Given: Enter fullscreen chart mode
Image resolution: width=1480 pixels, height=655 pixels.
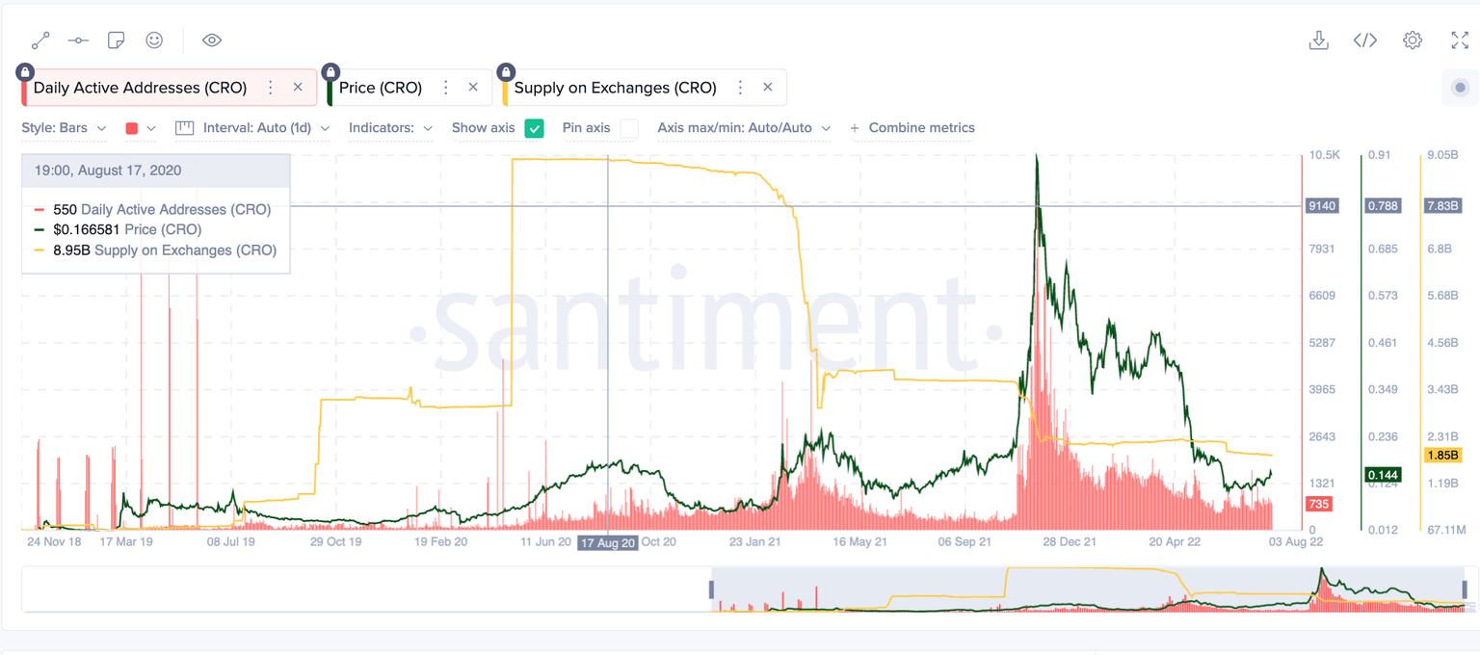Looking at the screenshot, I should click(x=1460, y=39).
